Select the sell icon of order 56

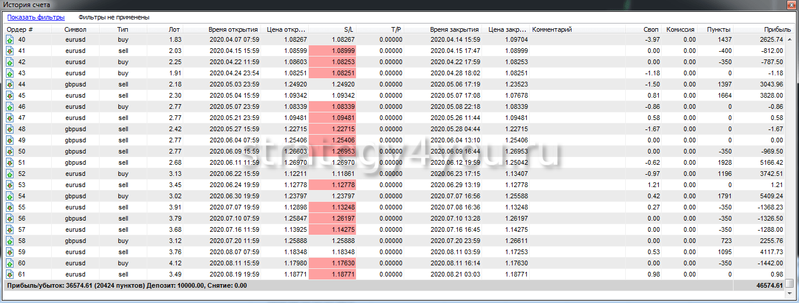9,218
